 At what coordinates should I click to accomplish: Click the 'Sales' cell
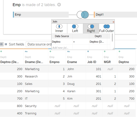pos(29,84)
